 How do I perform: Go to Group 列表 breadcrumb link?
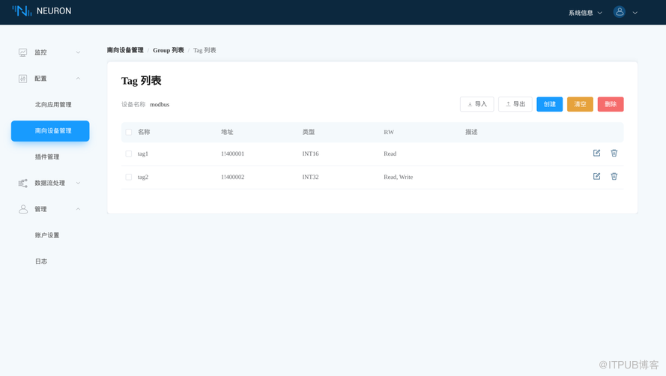point(168,50)
